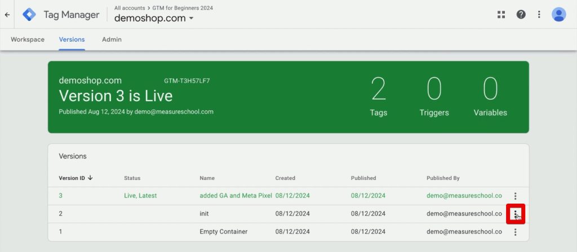Image resolution: width=577 pixels, height=252 pixels.
Task: Click the Name column header
Action: (207, 178)
